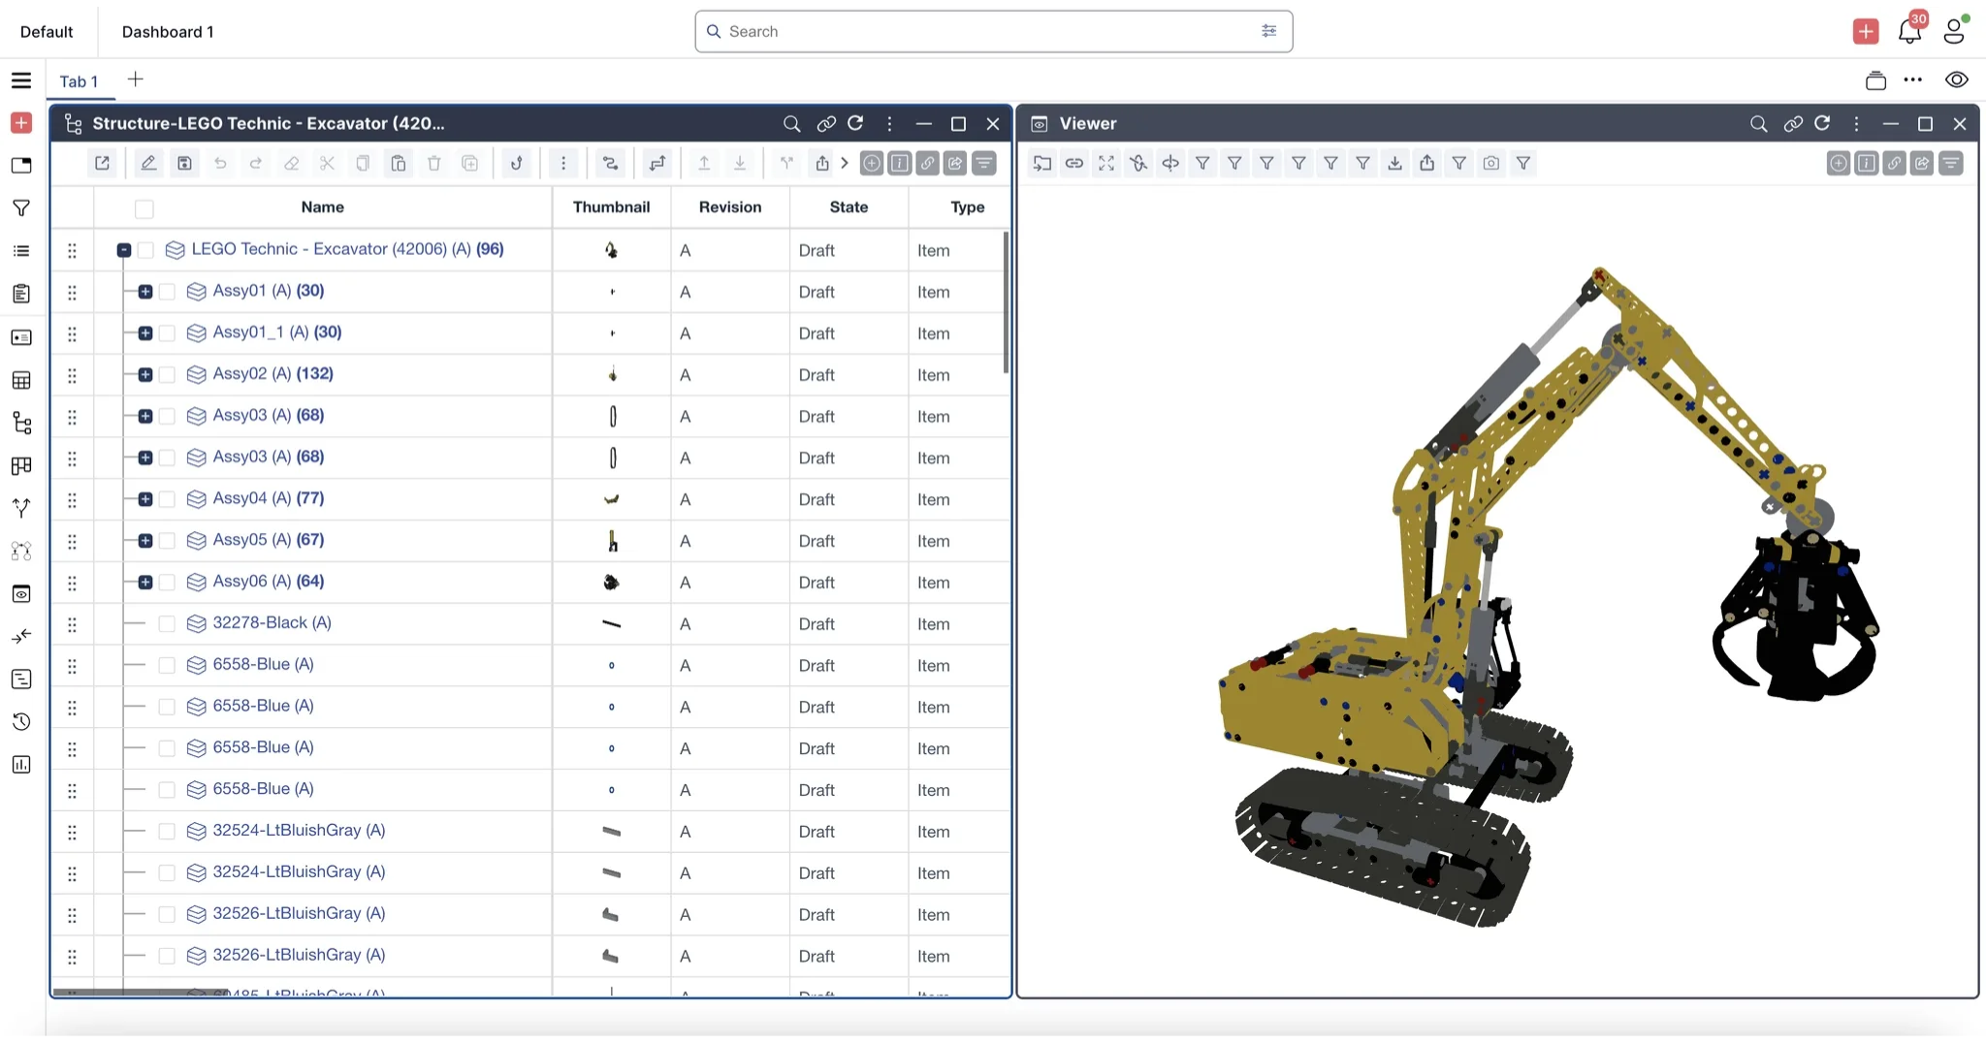Image resolution: width=1986 pixels, height=1043 pixels.
Task: Click the save icon in Structure toolbar
Action: [x=184, y=164]
